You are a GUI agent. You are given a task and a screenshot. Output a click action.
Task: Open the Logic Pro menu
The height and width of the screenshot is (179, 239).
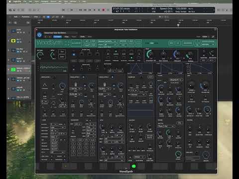[x=17, y=1]
